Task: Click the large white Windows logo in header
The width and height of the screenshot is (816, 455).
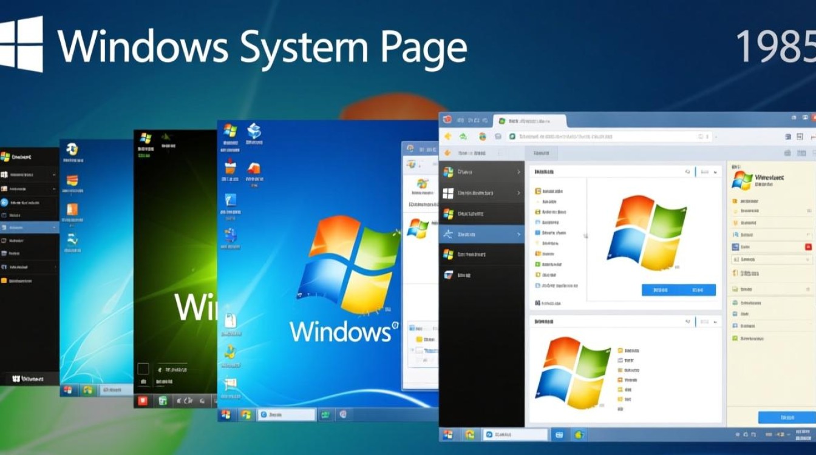Action: click(x=21, y=44)
